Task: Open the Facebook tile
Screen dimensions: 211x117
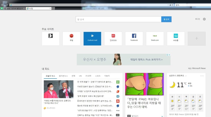Action: pyautogui.click(x=134, y=39)
